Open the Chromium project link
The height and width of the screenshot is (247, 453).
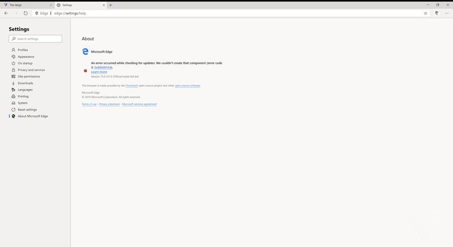131,85
